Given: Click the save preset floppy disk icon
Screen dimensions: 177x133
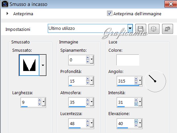Looking at the screenshot, I should pos(141,29).
